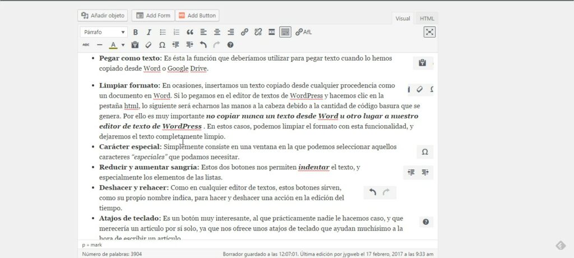
Task: Click the italic word "especiales"
Action: [x=149, y=157]
